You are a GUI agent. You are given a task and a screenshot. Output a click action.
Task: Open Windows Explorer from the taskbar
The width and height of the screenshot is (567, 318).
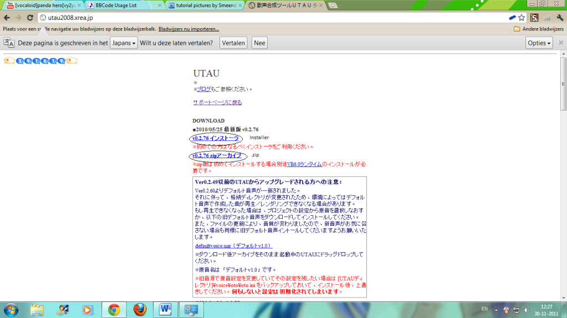(x=37, y=310)
